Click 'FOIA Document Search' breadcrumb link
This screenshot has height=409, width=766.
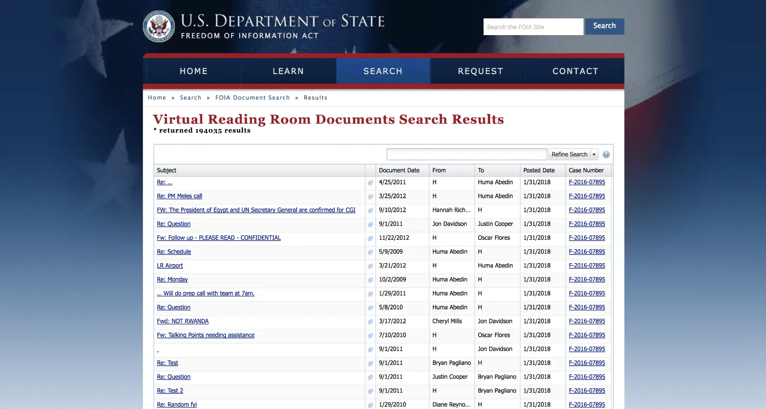tap(252, 98)
